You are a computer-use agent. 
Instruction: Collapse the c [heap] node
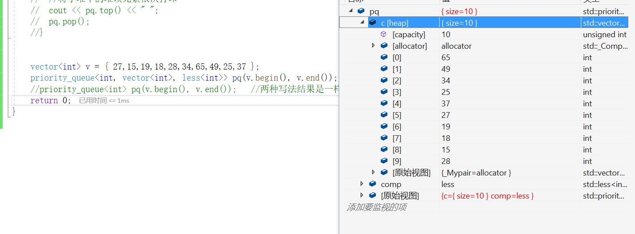[x=361, y=23]
